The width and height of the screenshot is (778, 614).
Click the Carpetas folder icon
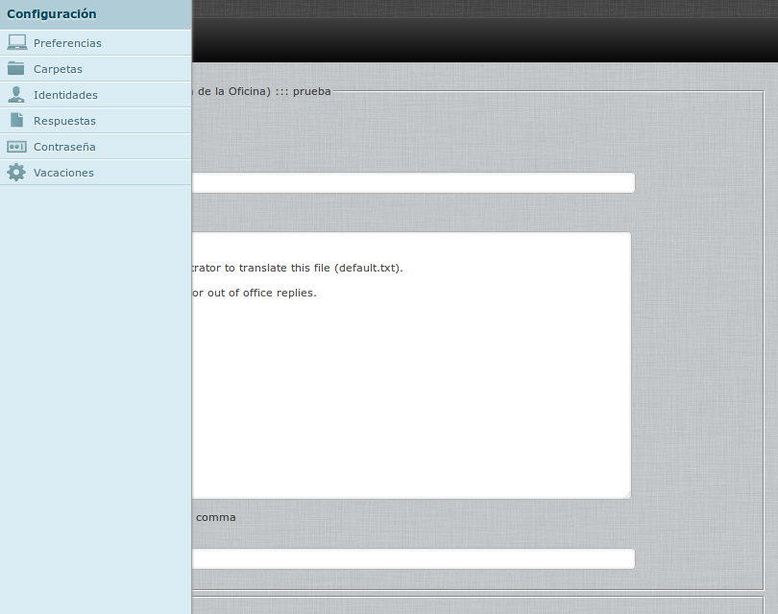(x=16, y=68)
